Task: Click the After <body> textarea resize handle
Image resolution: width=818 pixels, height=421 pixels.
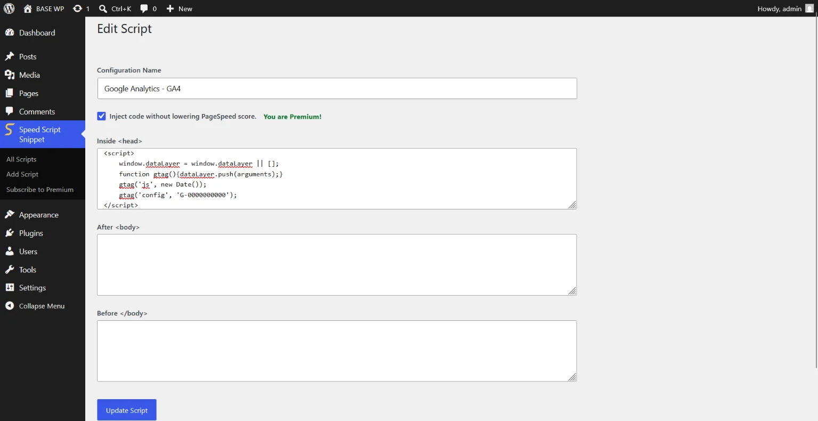Action: pyautogui.click(x=572, y=291)
